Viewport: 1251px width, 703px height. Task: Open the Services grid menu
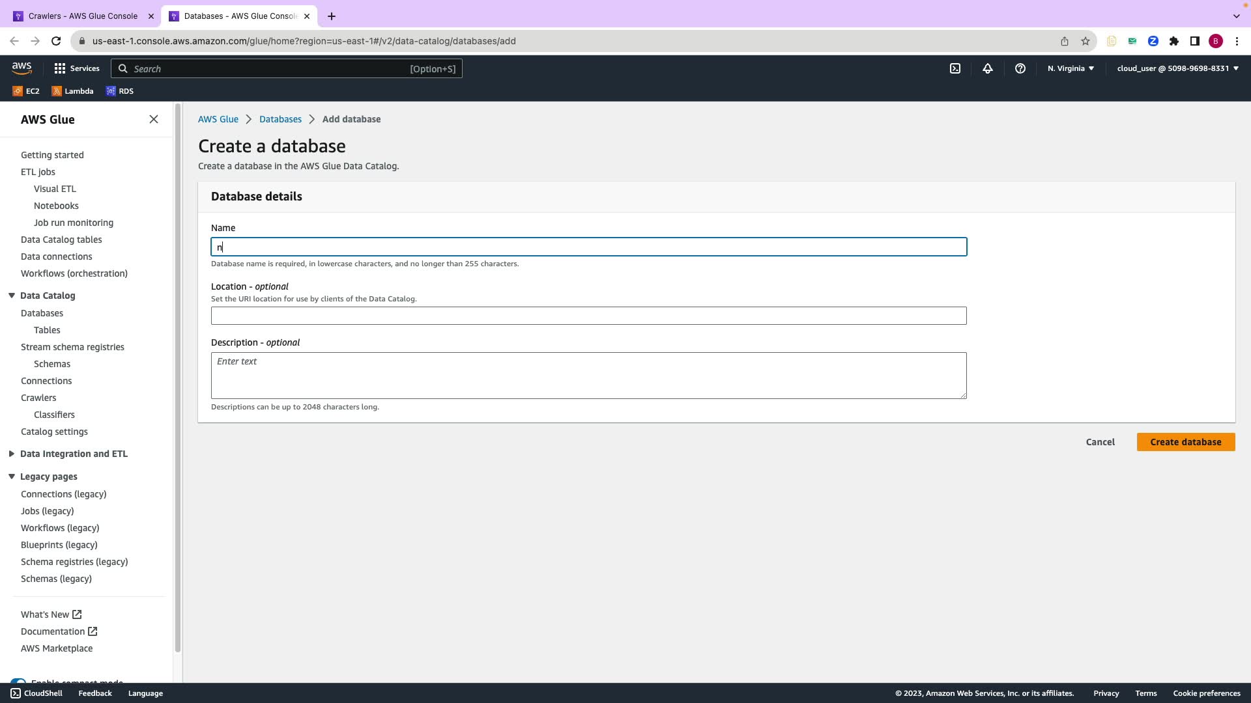(x=77, y=68)
